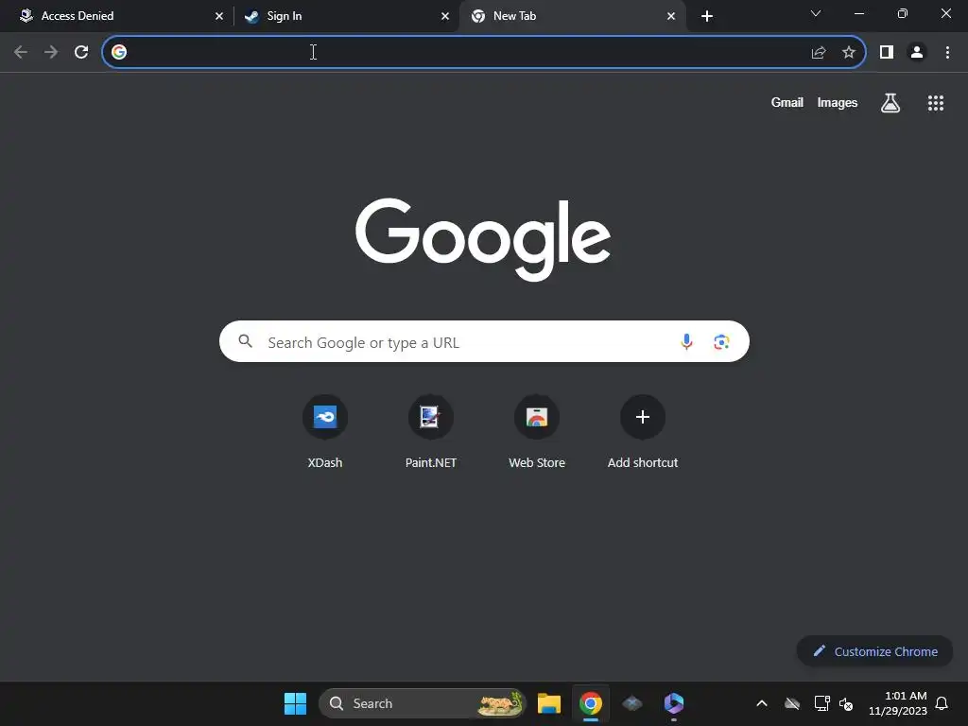The height and width of the screenshot is (726, 968).
Task: Click the taskbar Search box
Action: [x=423, y=703]
